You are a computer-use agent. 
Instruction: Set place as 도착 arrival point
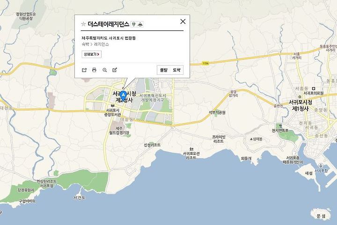tap(176, 70)
